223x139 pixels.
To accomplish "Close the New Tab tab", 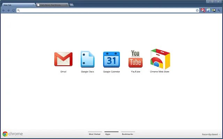I will pyautogui.click(x=33, y=5).
